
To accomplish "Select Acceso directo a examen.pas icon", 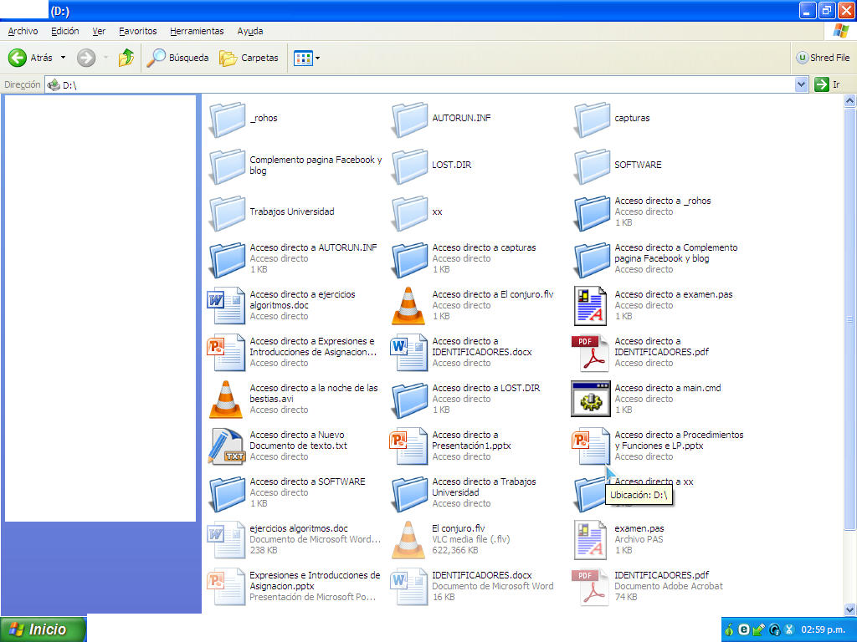I will pos(590,306).
